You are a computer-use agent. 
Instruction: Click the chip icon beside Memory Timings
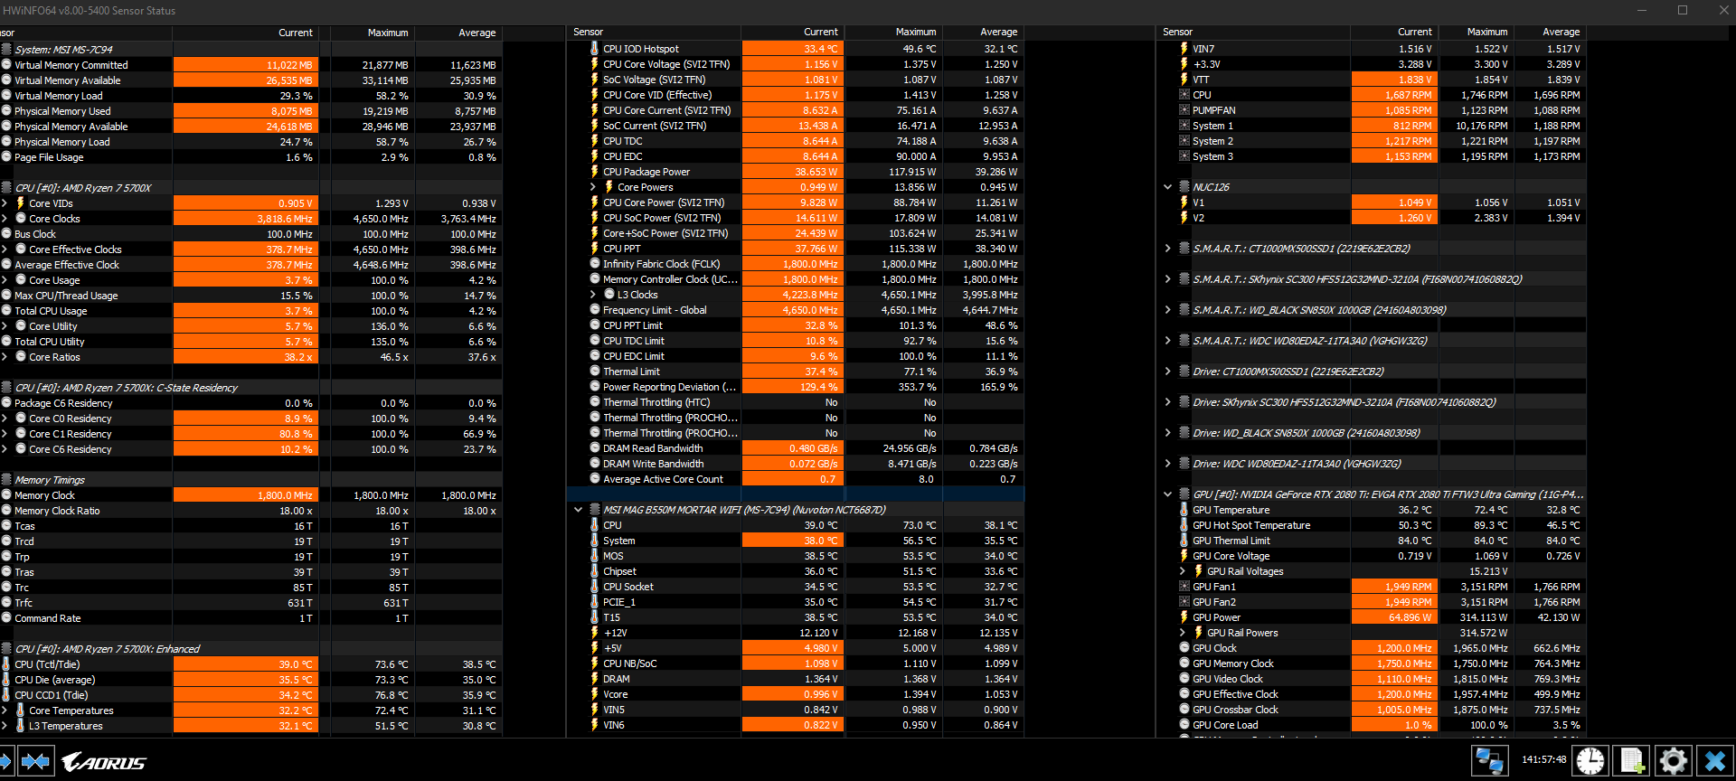point(6,480)
